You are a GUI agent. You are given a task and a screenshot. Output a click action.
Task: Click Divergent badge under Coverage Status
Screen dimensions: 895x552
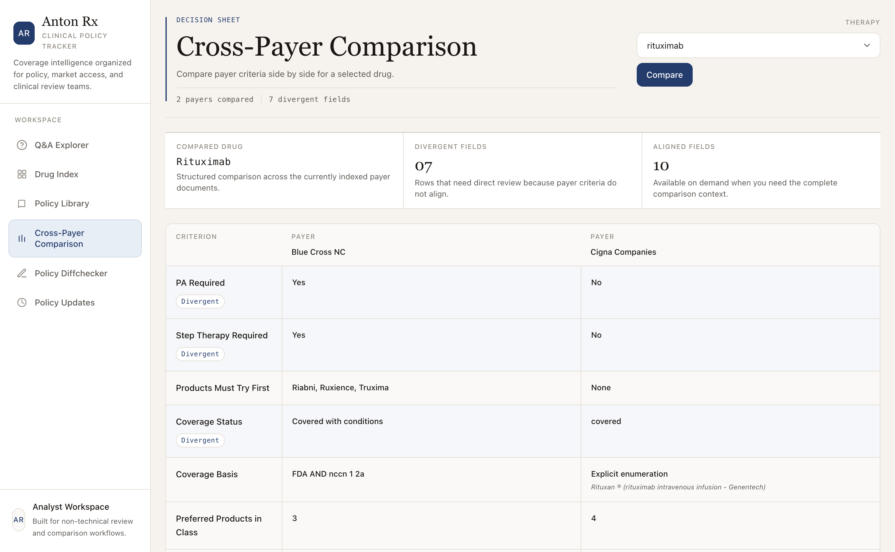pos(200,440)
